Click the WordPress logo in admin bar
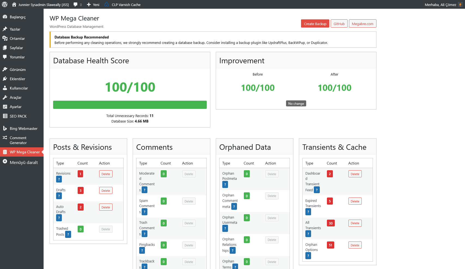 click(5, 4)
